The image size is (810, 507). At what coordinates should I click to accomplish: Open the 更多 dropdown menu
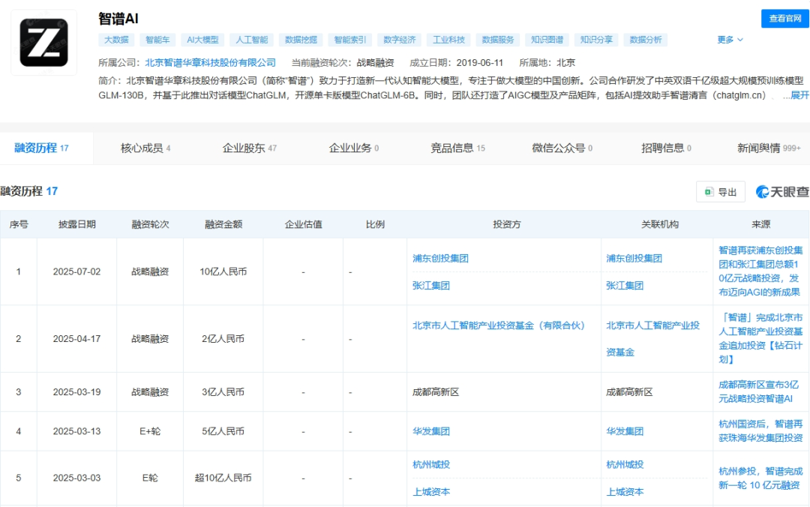tap(726, 40)
